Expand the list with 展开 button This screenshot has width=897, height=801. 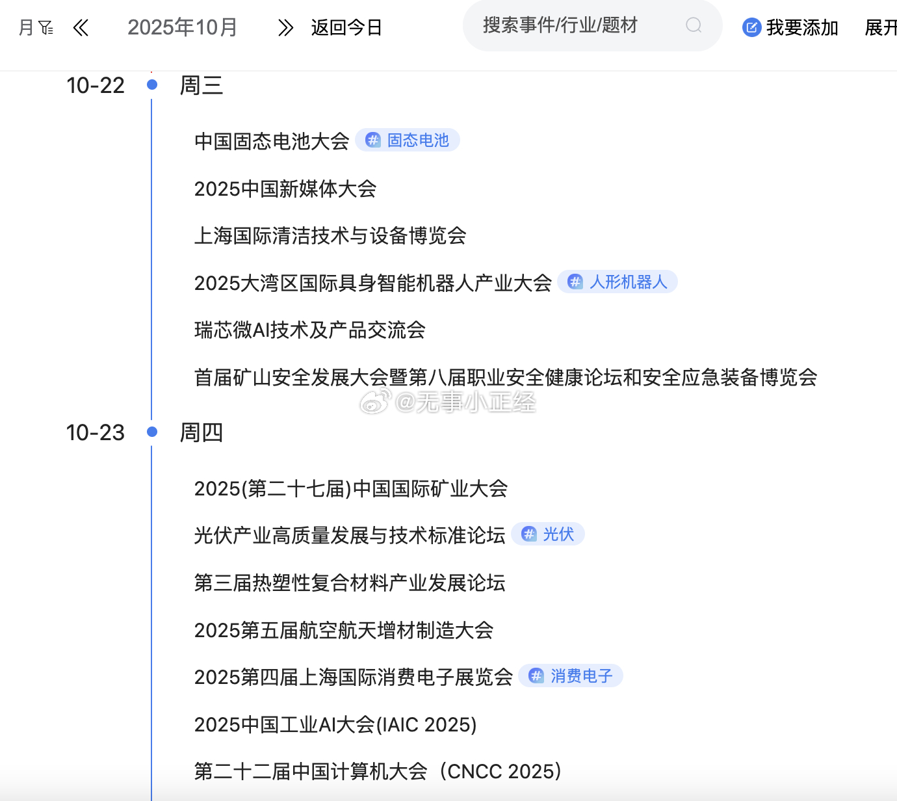tap(881, 27)
